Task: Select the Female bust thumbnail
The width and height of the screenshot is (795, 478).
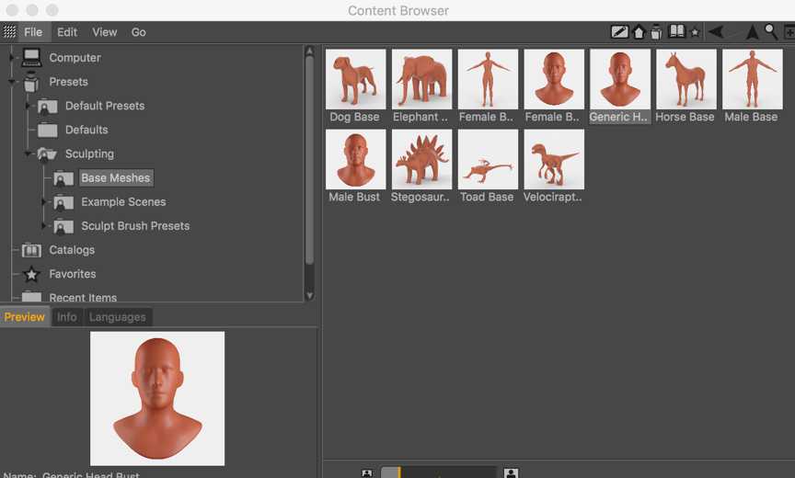Action: click(554, 79)
